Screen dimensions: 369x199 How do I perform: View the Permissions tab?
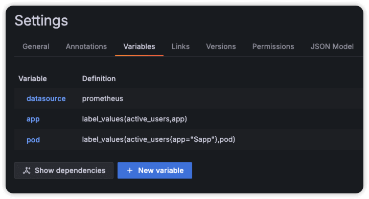pos(273,46)
